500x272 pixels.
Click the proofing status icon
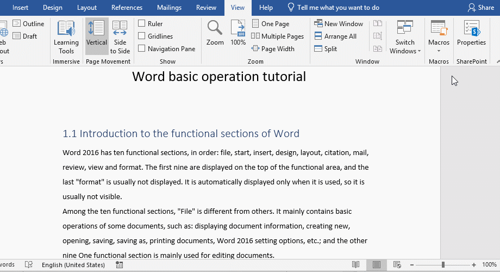(29, 265)
